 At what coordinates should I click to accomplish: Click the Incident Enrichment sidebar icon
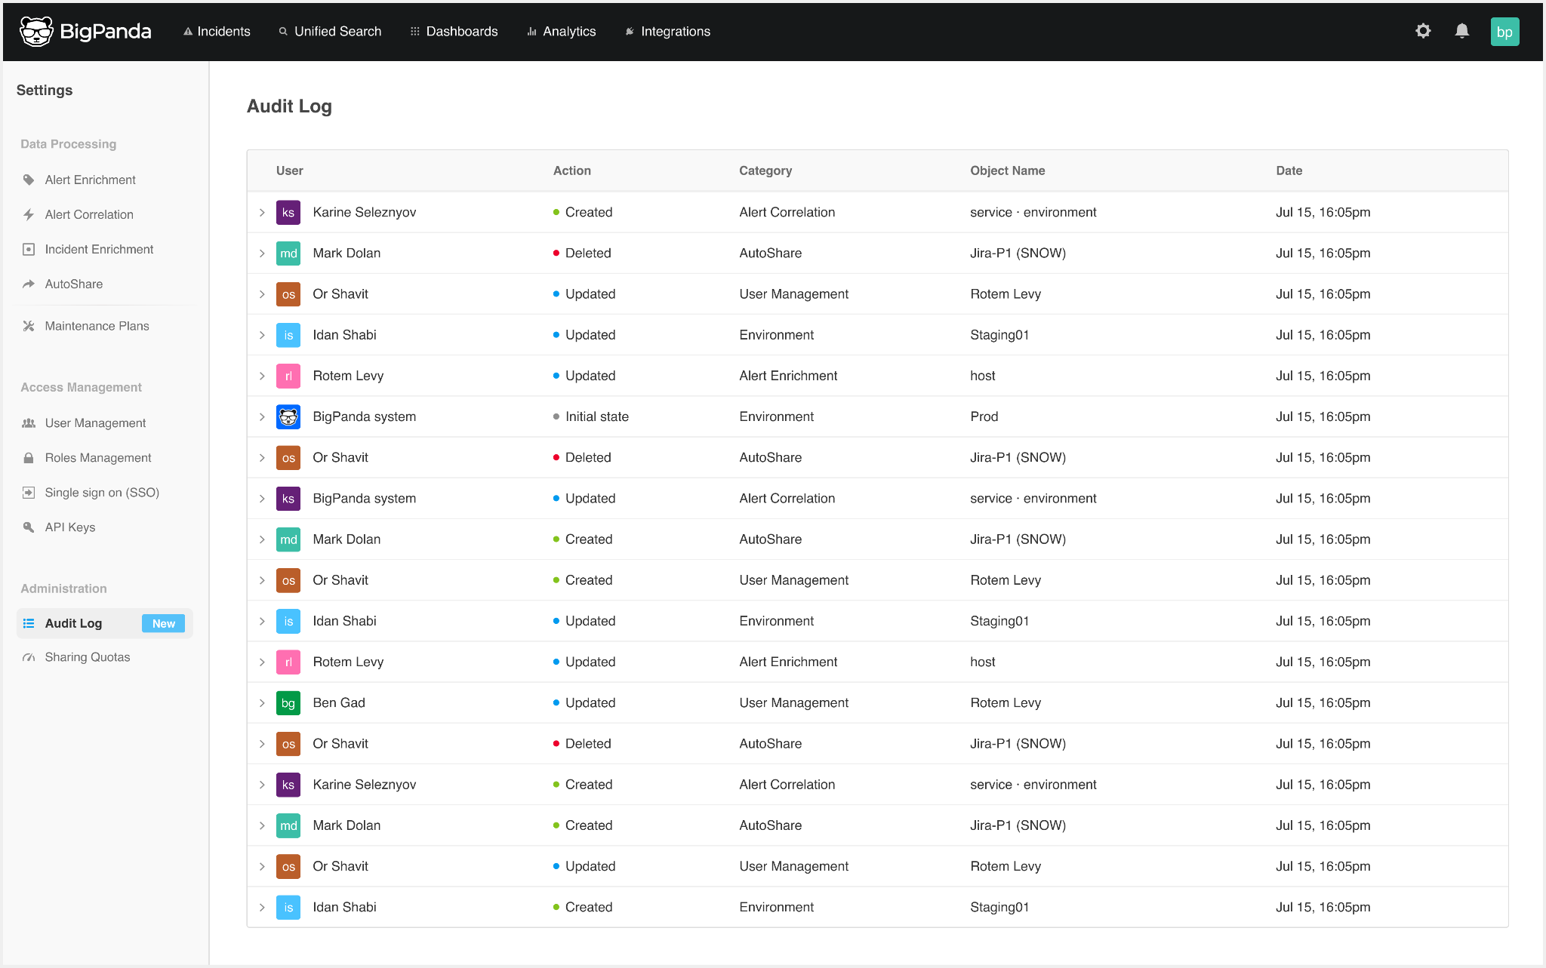click(29, 249)
